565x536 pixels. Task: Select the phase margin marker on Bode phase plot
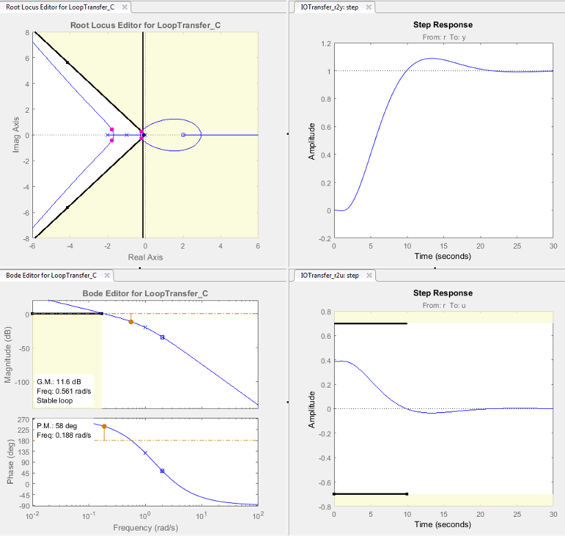pos(104,427)
